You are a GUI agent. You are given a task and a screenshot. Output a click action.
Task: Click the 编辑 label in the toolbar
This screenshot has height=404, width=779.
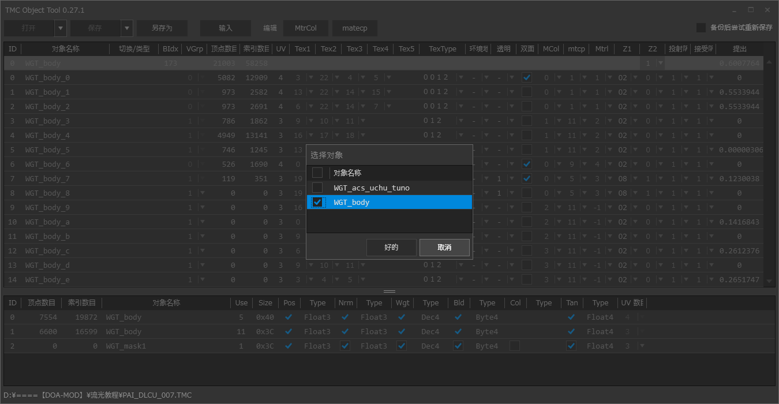click(269, 28)
